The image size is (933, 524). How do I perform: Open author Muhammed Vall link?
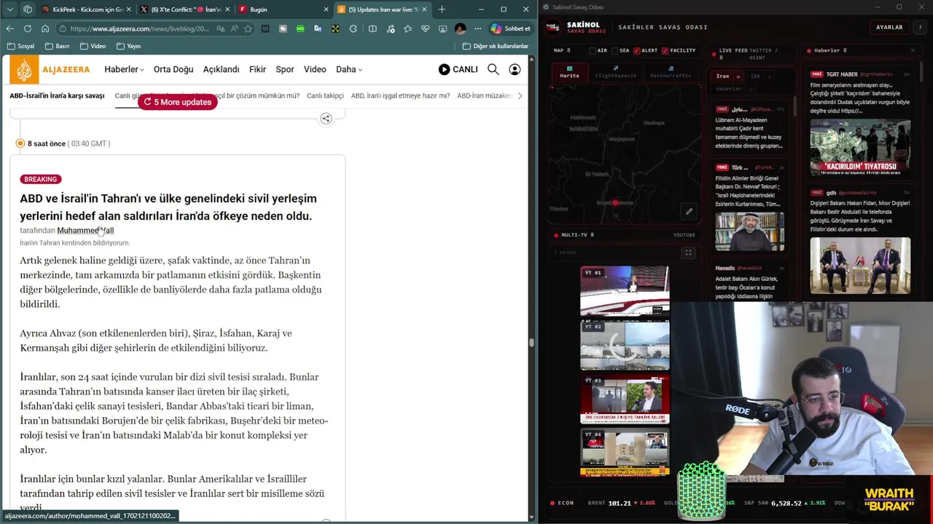pos(85,230)
